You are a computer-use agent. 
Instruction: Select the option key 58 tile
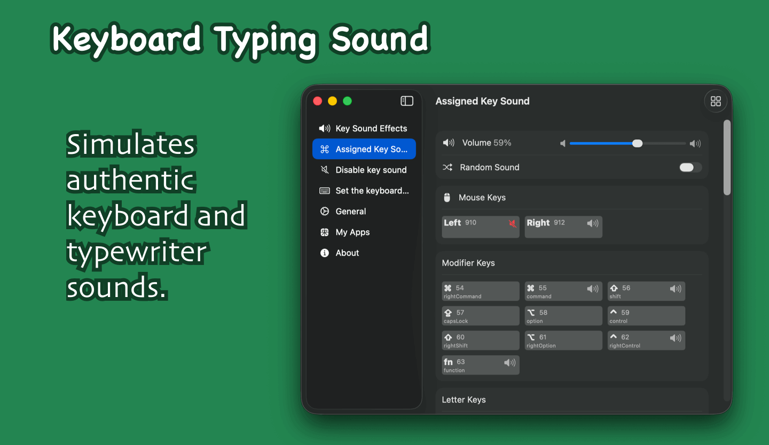click(x=563, y=316)
